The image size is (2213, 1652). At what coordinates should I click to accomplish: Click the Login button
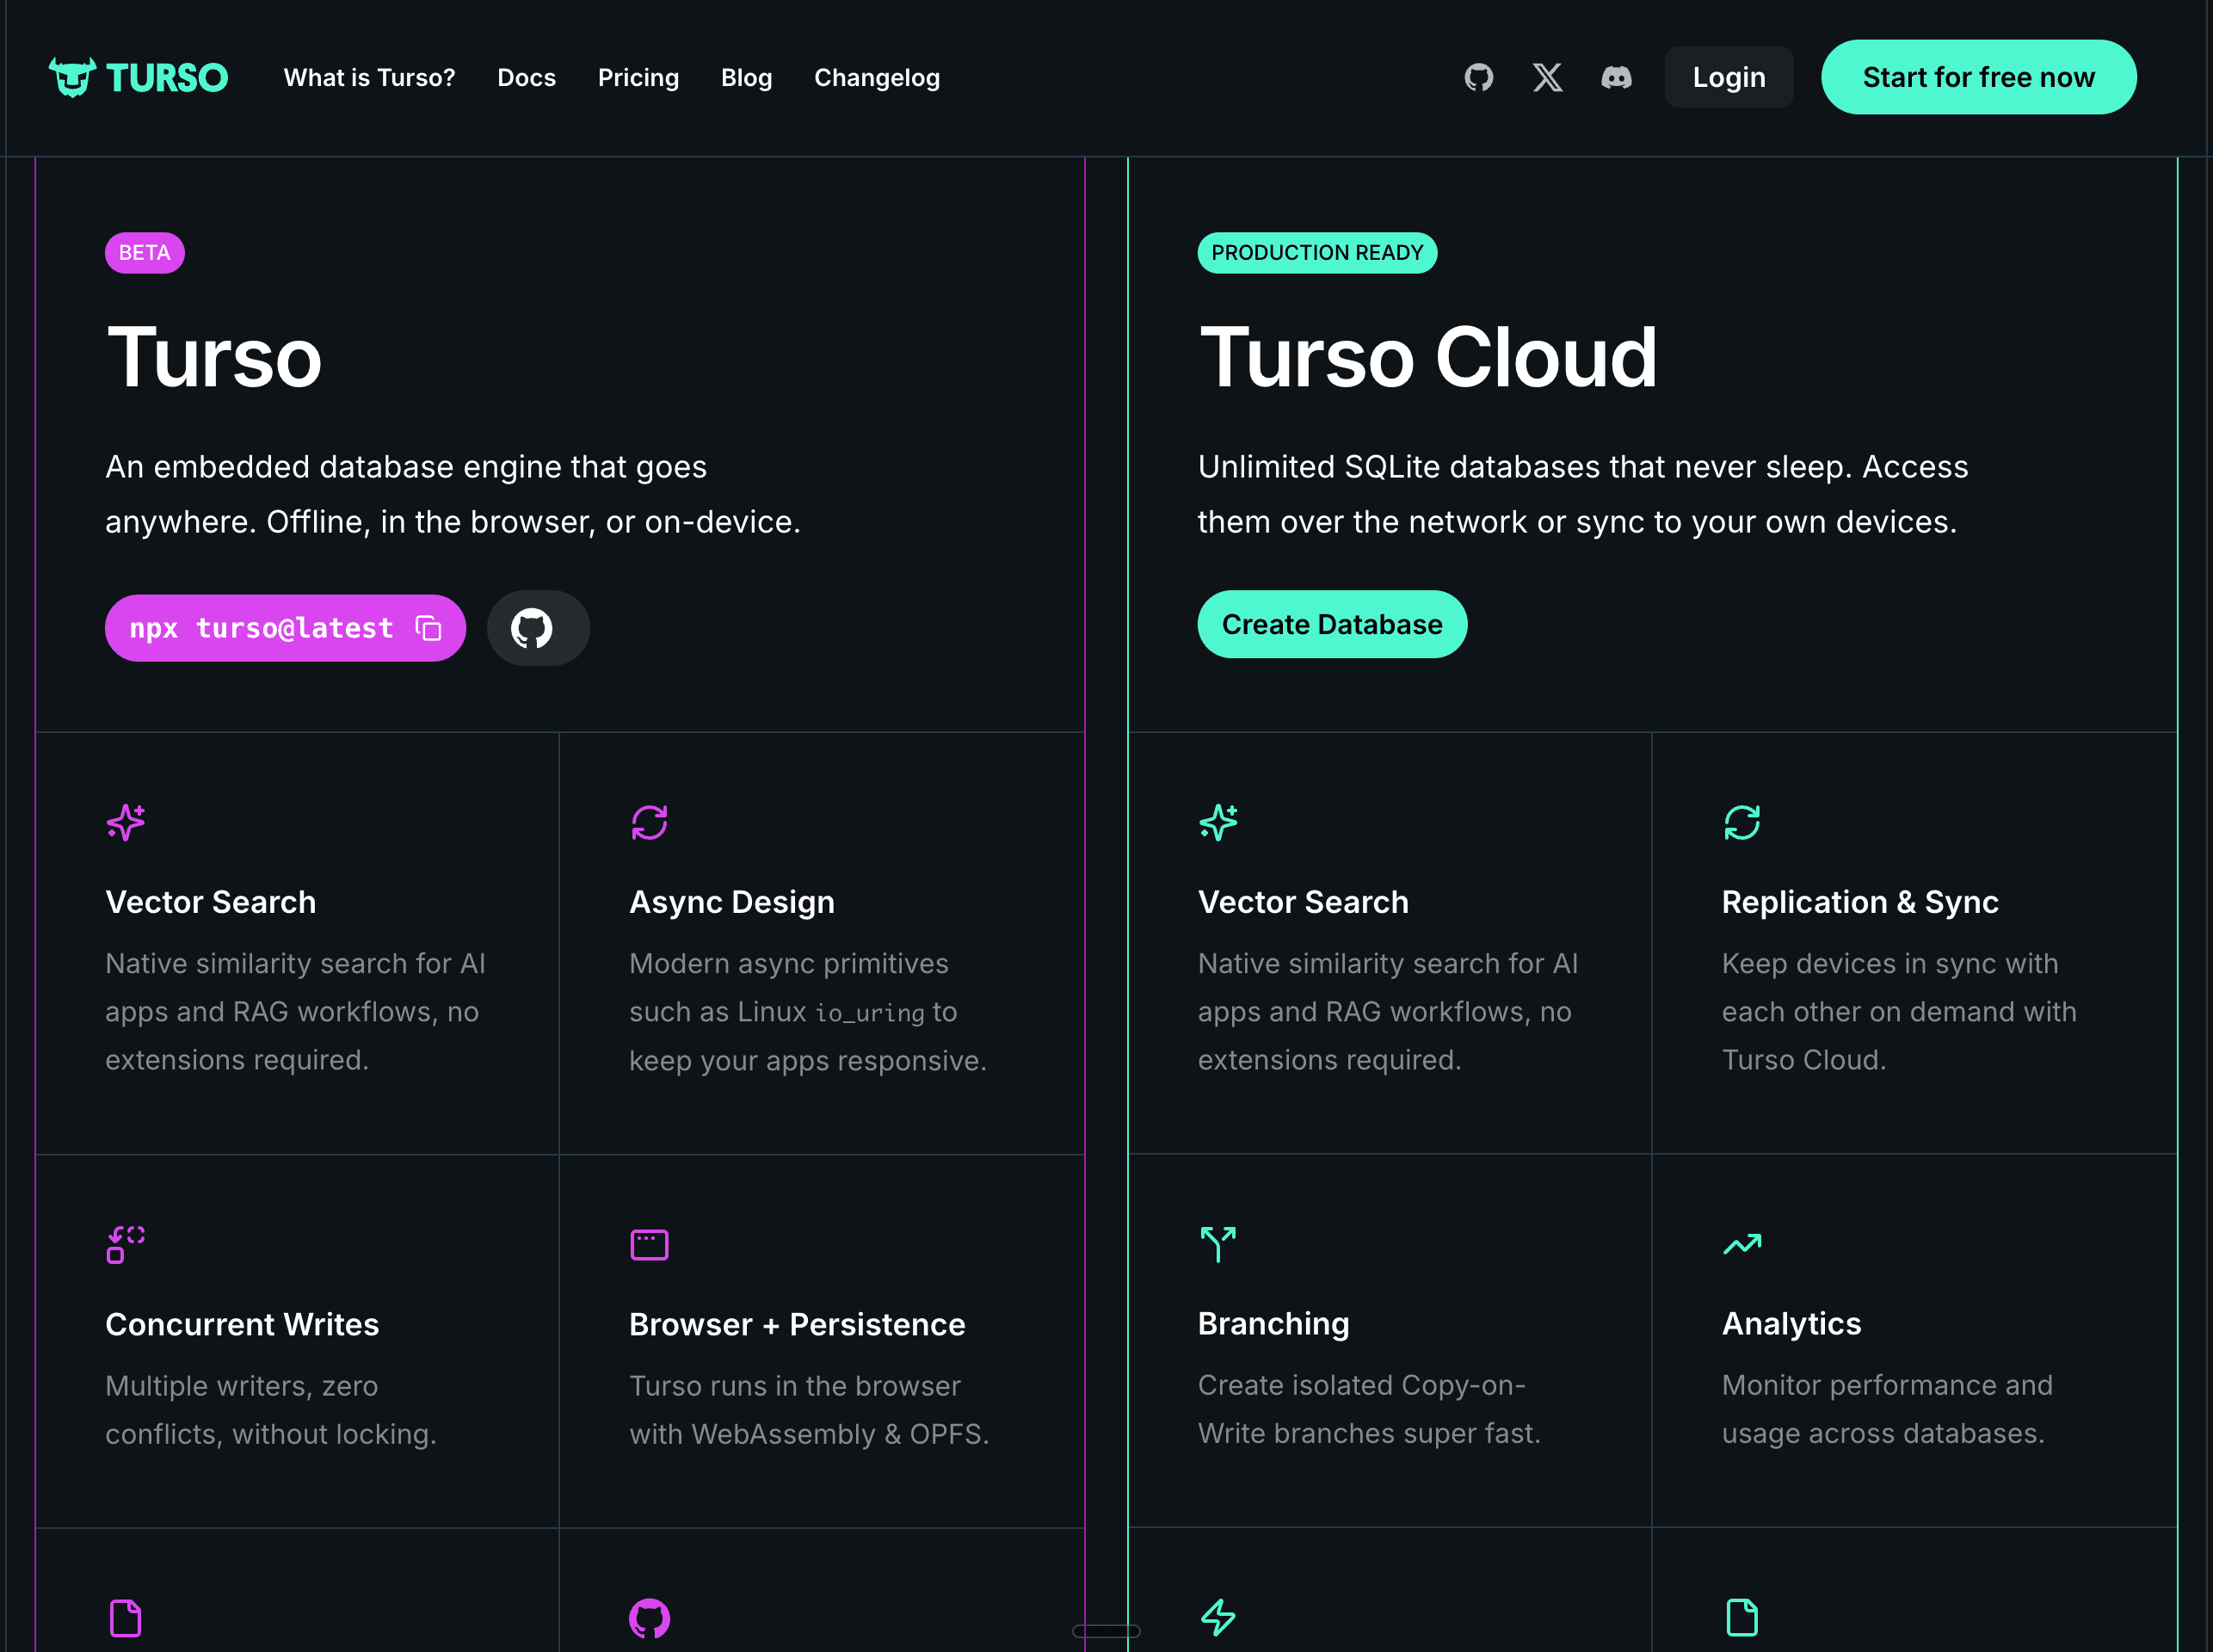tap(1728, 77)
